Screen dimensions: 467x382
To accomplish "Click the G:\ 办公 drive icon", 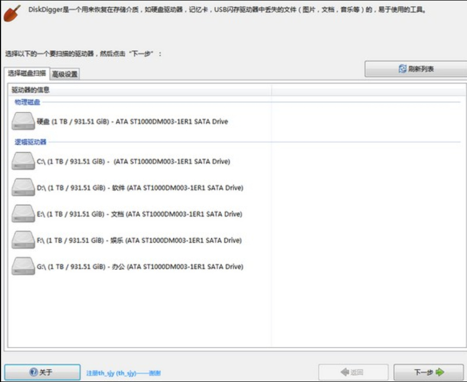I will [23, 267].
